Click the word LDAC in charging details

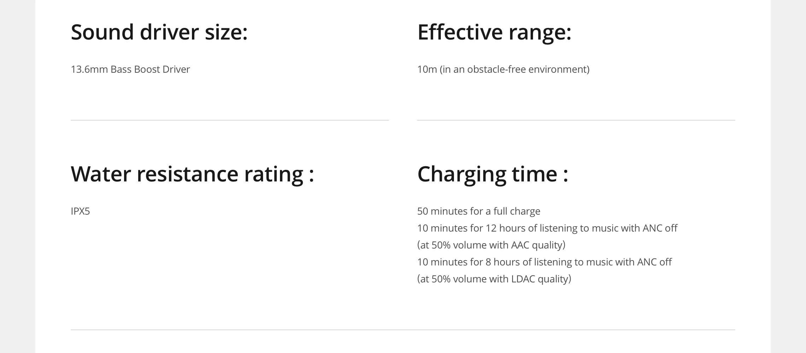(x=523, y=279)
